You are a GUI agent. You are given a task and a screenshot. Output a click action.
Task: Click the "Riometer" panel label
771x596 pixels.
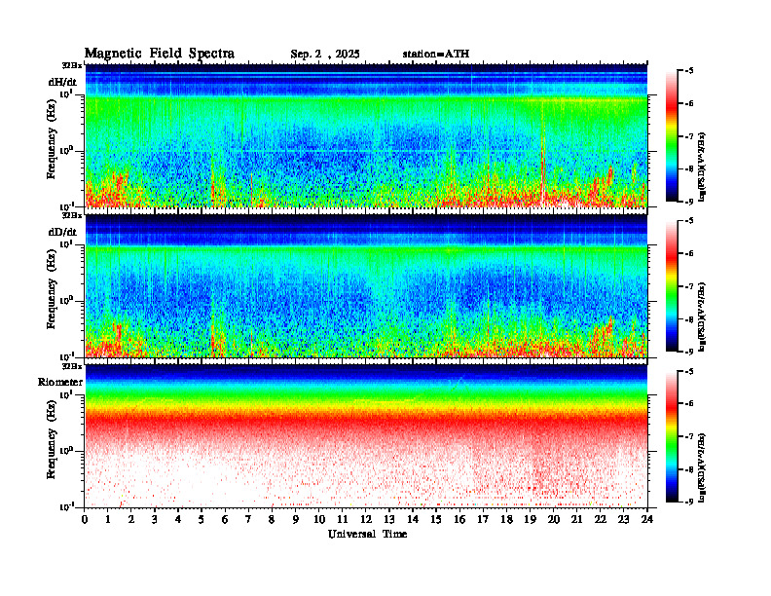pos(60,382)
